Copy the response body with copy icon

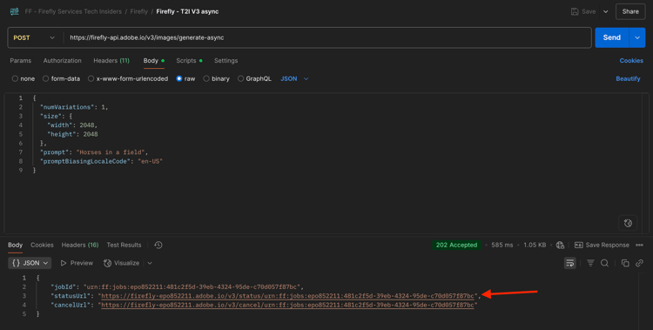(x=625, y=263)
